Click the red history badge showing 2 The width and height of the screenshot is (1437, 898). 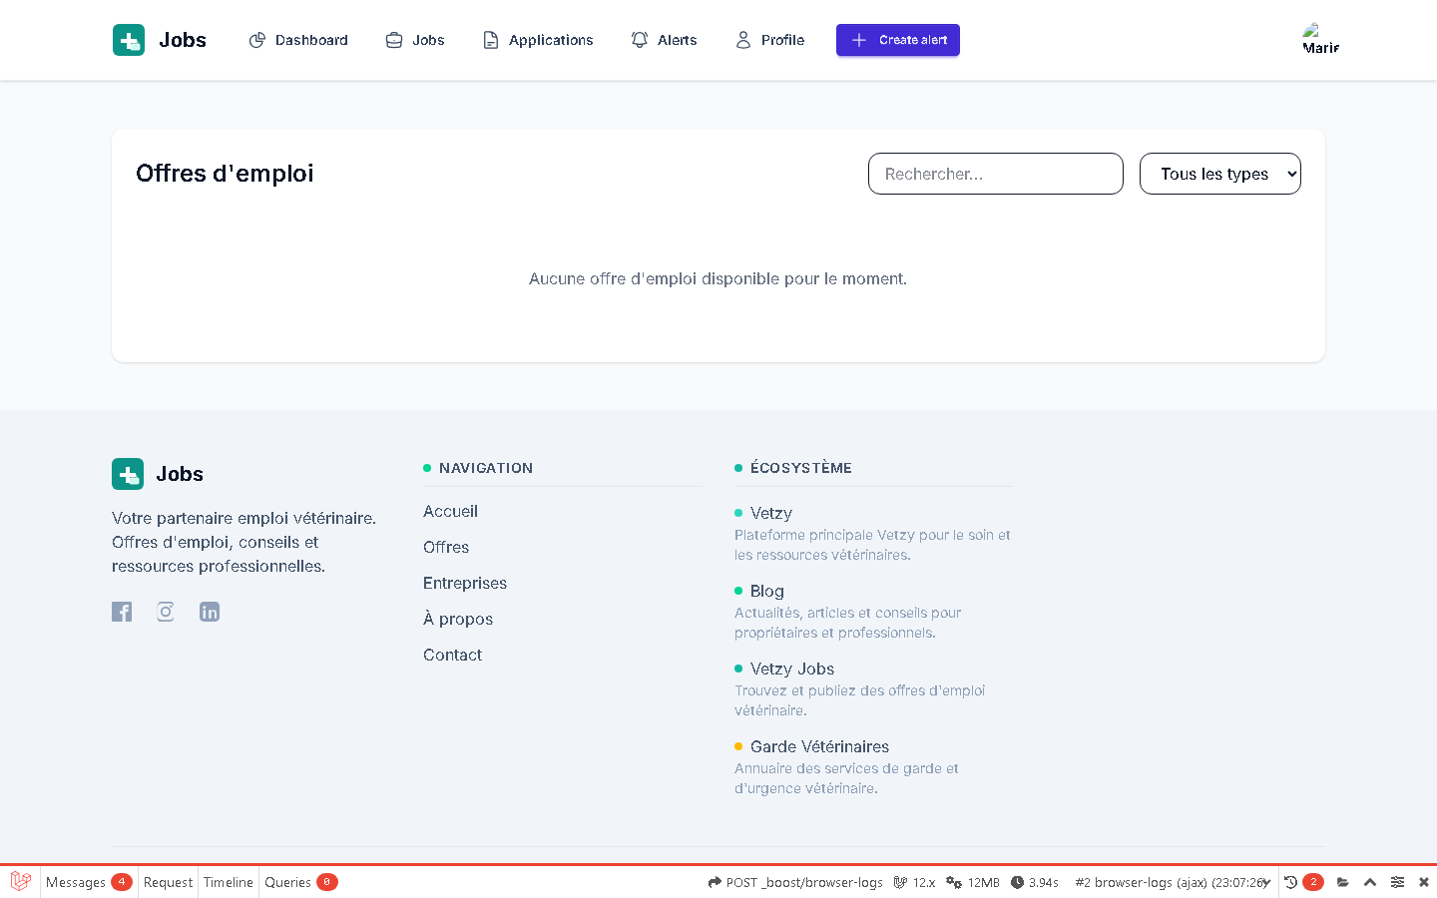1313,882
